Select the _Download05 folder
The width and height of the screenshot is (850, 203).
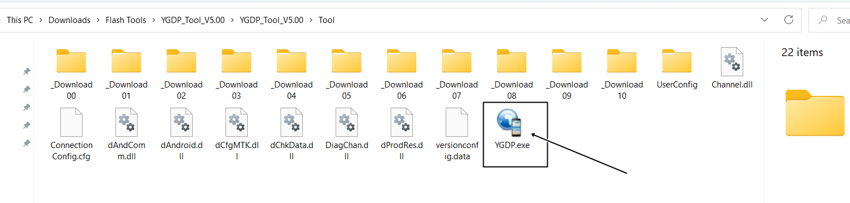pyautogui.click(x=347, y=73)
